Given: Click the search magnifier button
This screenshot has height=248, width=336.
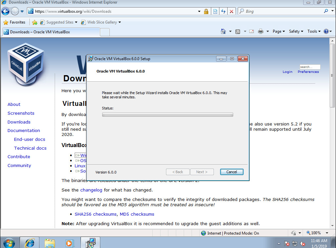Looking at the screenshot, I should pos(326,11).
